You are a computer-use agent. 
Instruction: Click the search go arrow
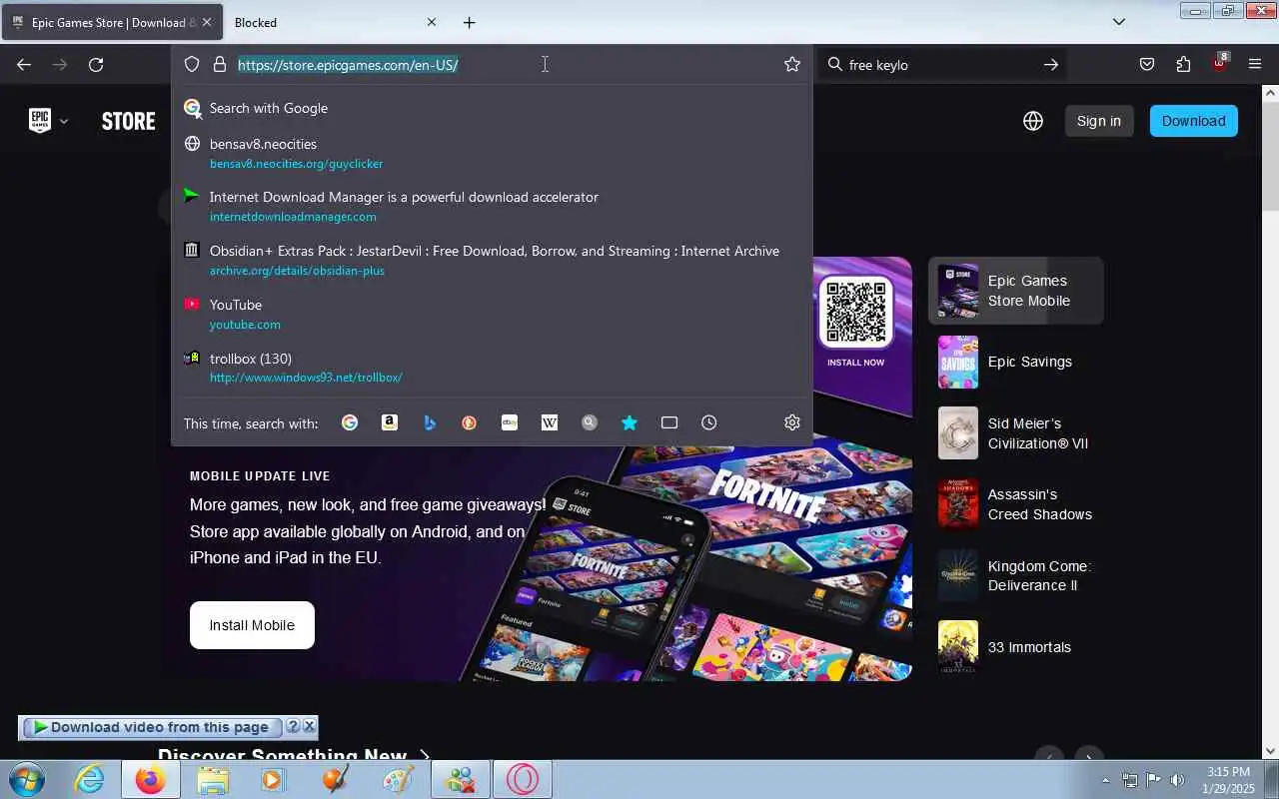[1051, 65]
